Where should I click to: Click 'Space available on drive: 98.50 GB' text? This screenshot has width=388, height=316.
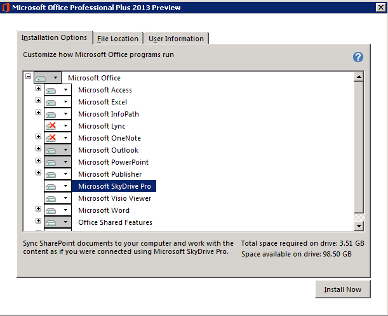click(297, 254)
